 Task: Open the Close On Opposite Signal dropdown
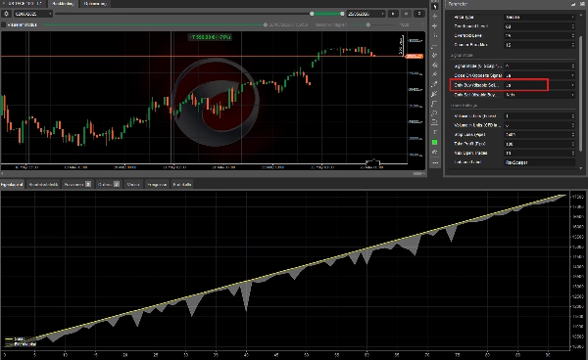point(539,75)
